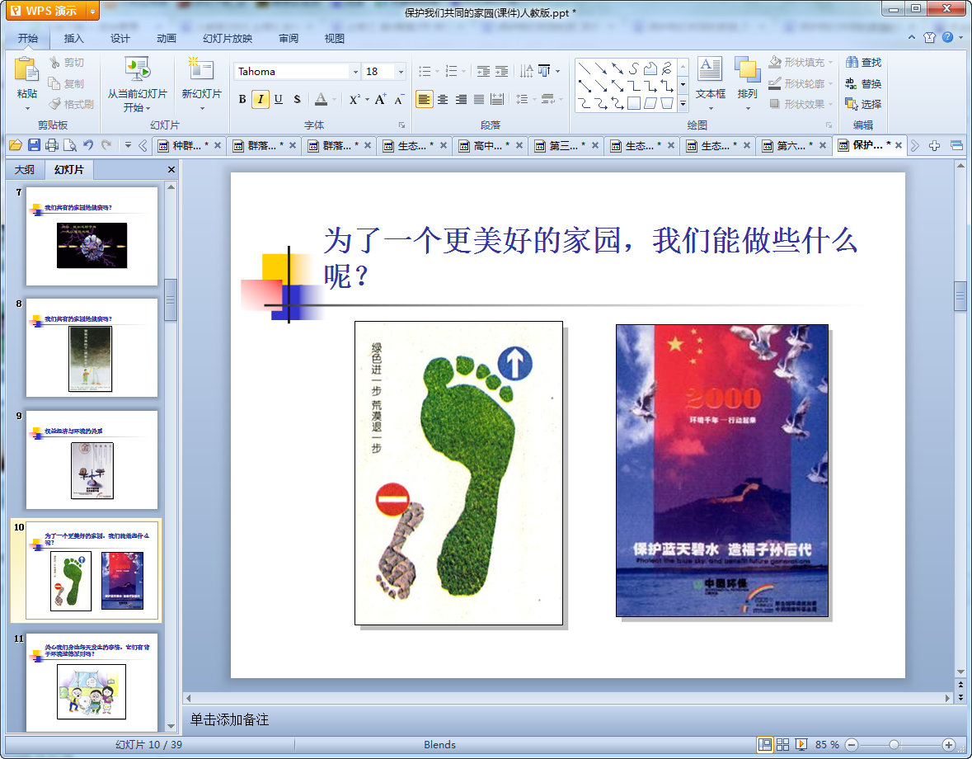The width and height of the screenshot is (972, 759).
Task: Click the Text Box (文本框) icon
Action: coord(710,69)
